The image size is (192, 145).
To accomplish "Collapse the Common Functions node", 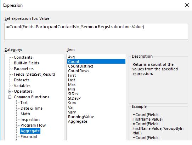I will tap(10, 97).
